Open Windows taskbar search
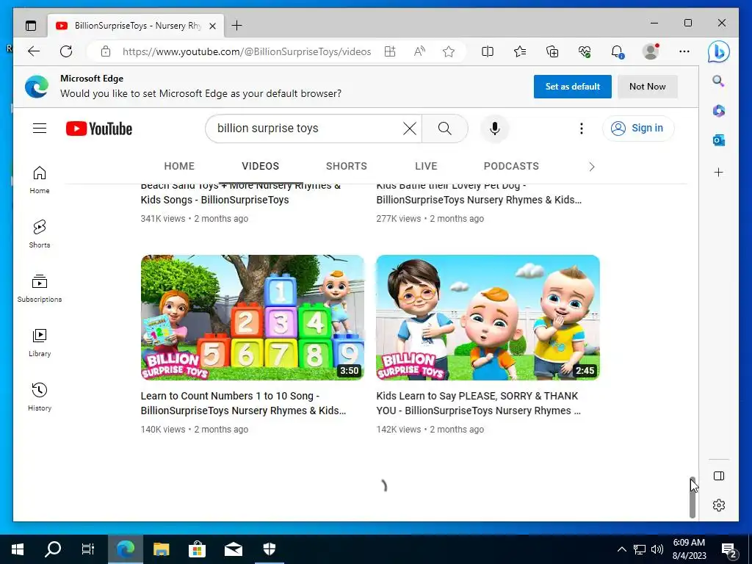This screenshot has height=564, width=752. click(53, 549)
